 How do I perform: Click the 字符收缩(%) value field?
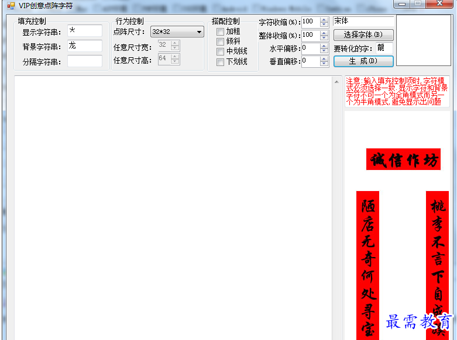point(311,22)
